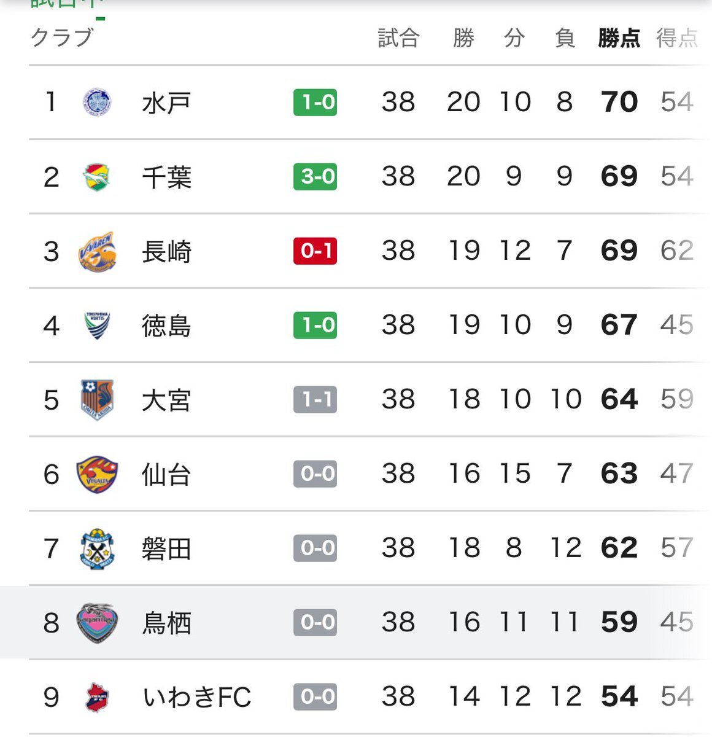The height and width of the screenshot is (737, 712).
Task: Click the Tosu (鳥栖) club crest
Action: (97, 623)
